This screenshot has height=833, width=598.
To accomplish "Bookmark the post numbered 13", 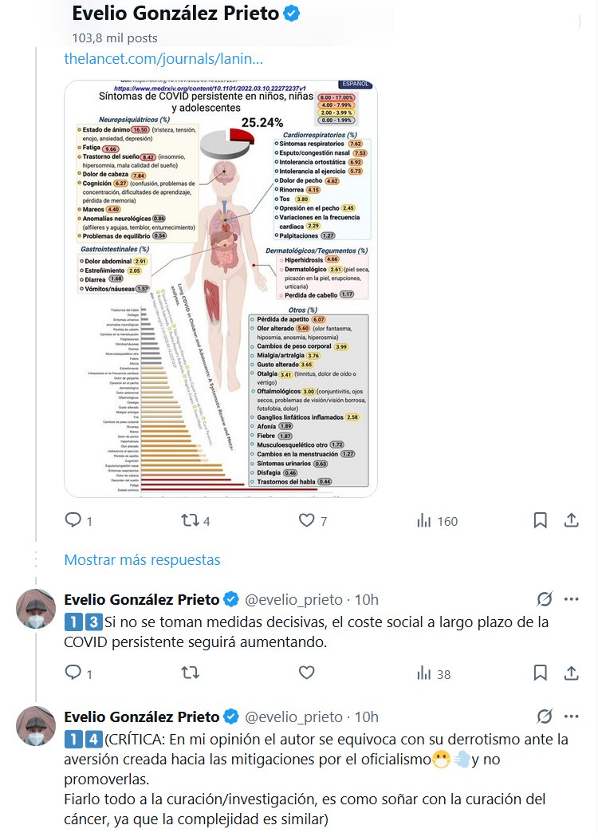I will [x=540, y=673].
